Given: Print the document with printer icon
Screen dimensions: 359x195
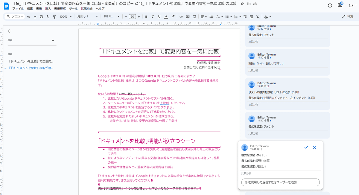Looking at the screenshot, I should 41,17.
